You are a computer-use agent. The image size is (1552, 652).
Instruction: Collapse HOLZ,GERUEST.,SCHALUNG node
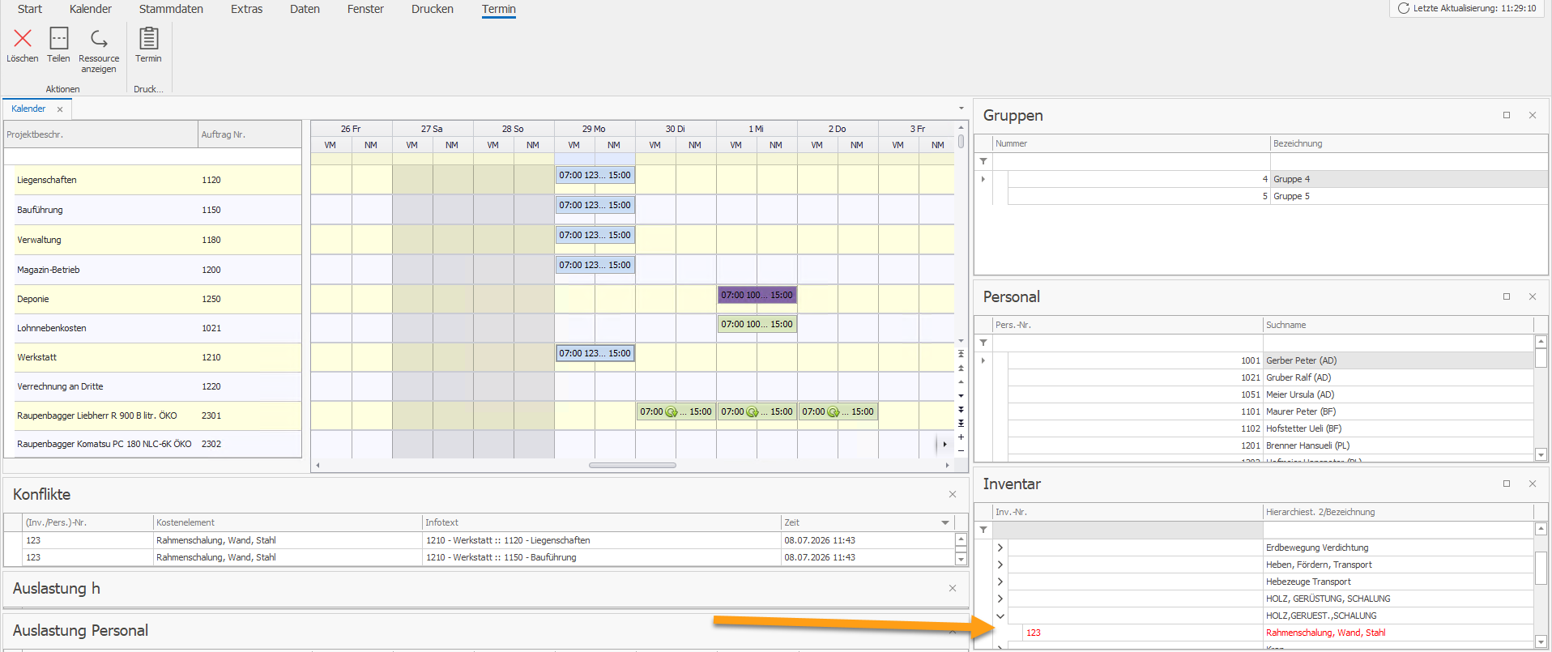click(x=1000, y=616)
